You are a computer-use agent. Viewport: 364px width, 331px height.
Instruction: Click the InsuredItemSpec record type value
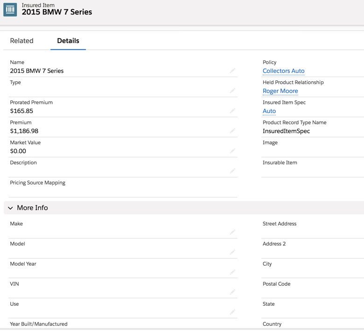point(286,131)
